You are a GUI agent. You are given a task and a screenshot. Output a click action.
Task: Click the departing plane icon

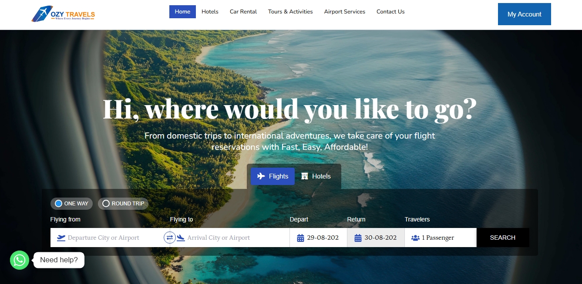[x=61, y=238]
